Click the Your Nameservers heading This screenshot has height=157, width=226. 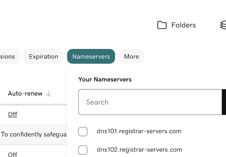[x=105, y=79]
